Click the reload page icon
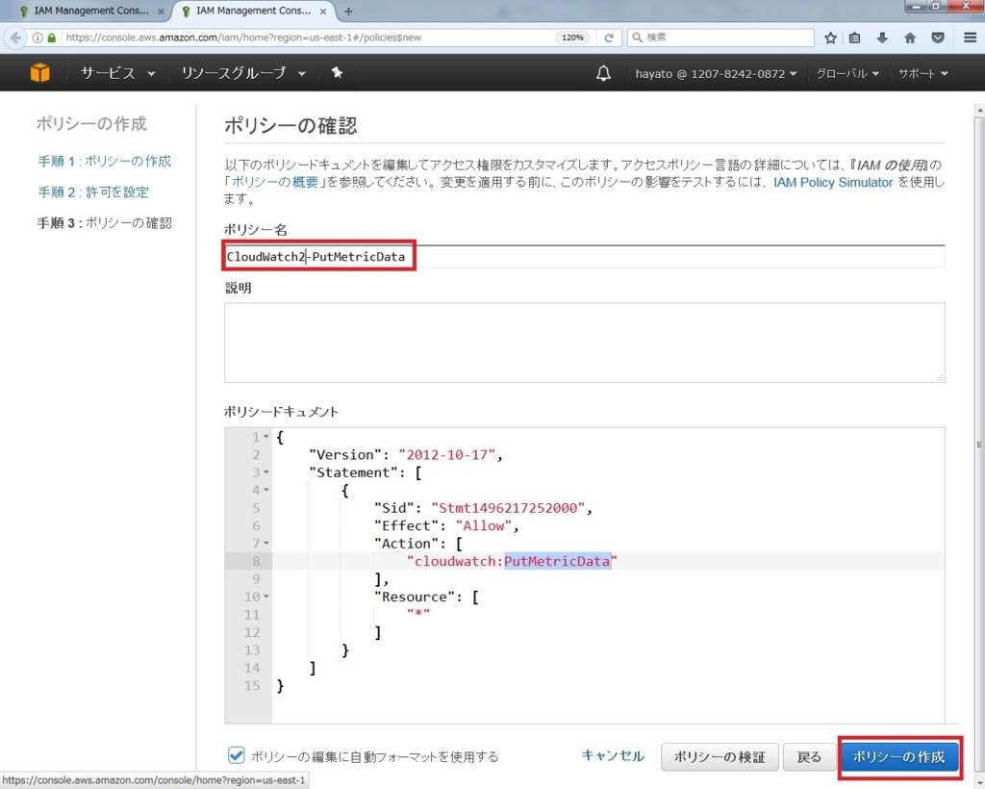The image size is (985, 789). point(608,38)
